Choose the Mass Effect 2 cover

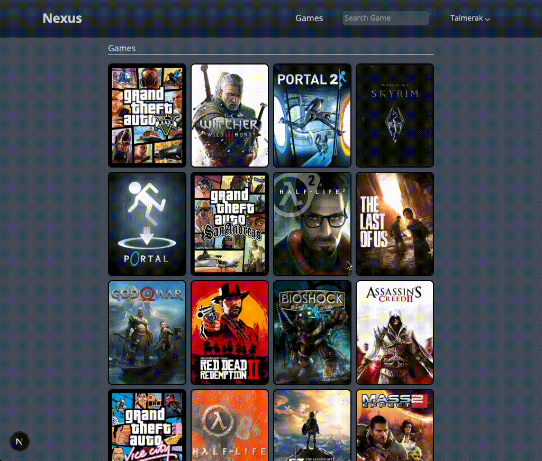[x=395, y=426]
